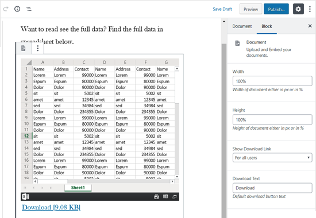This screenshot has height=218, width=316.
Task: Click 'Address' header cell in column B
Action: click(63, 69)
